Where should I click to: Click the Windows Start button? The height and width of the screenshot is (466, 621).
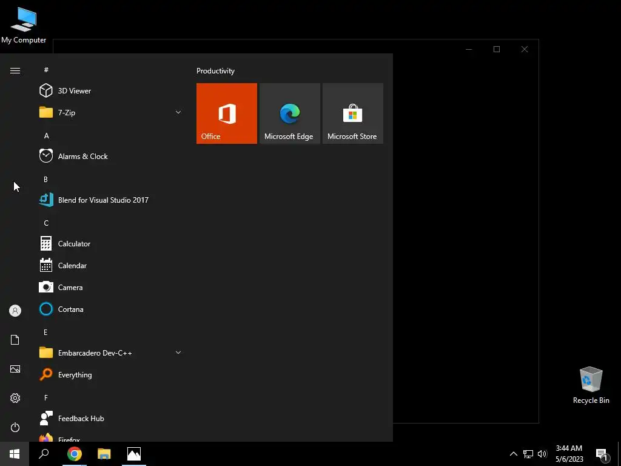coord(15,454)
